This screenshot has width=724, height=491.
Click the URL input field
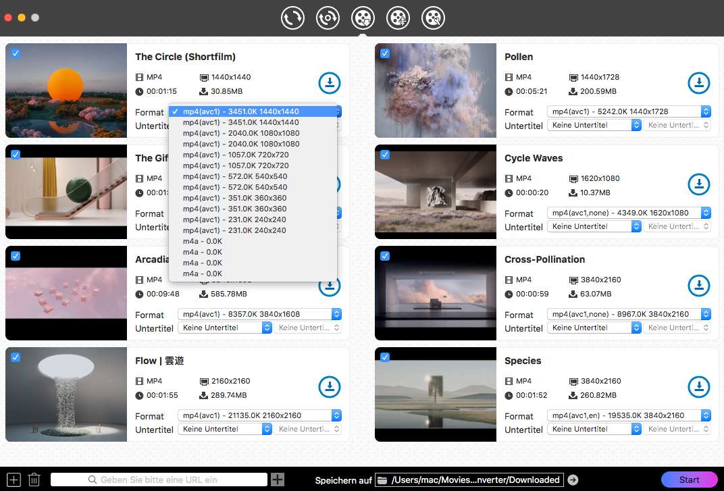click(x=159, y=480)
